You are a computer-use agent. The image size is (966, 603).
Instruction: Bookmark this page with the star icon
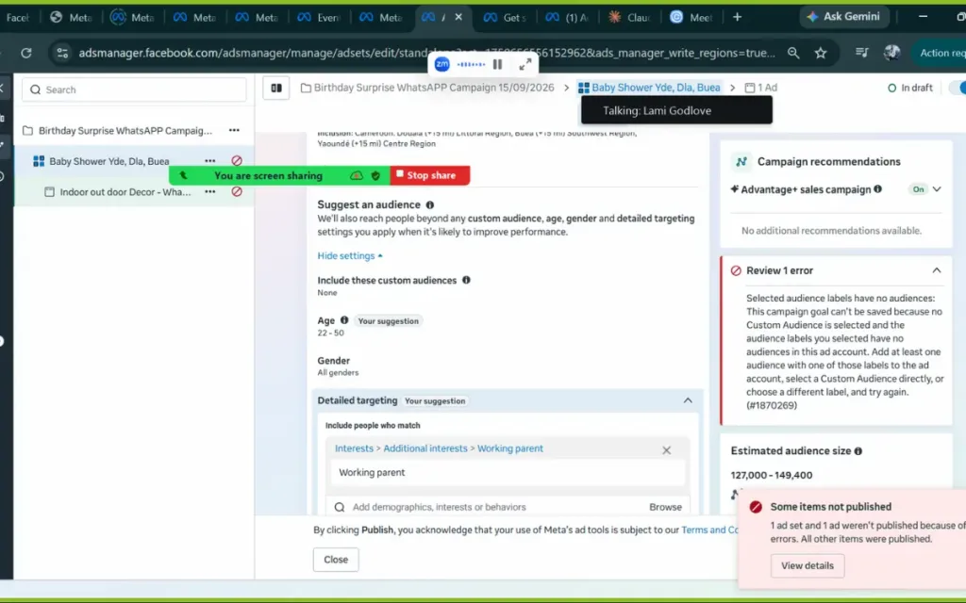pyautogui.click(x=821, y=53)
